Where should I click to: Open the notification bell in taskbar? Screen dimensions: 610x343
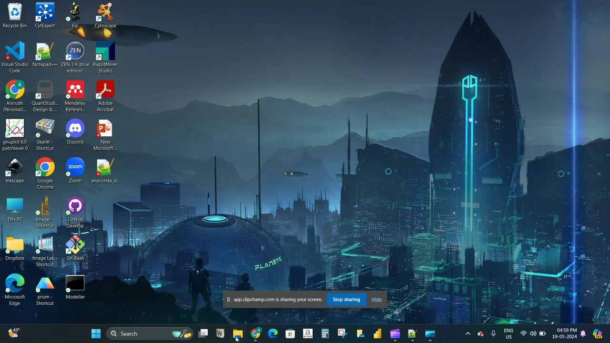pyautogui.click(x=582, y=333)
